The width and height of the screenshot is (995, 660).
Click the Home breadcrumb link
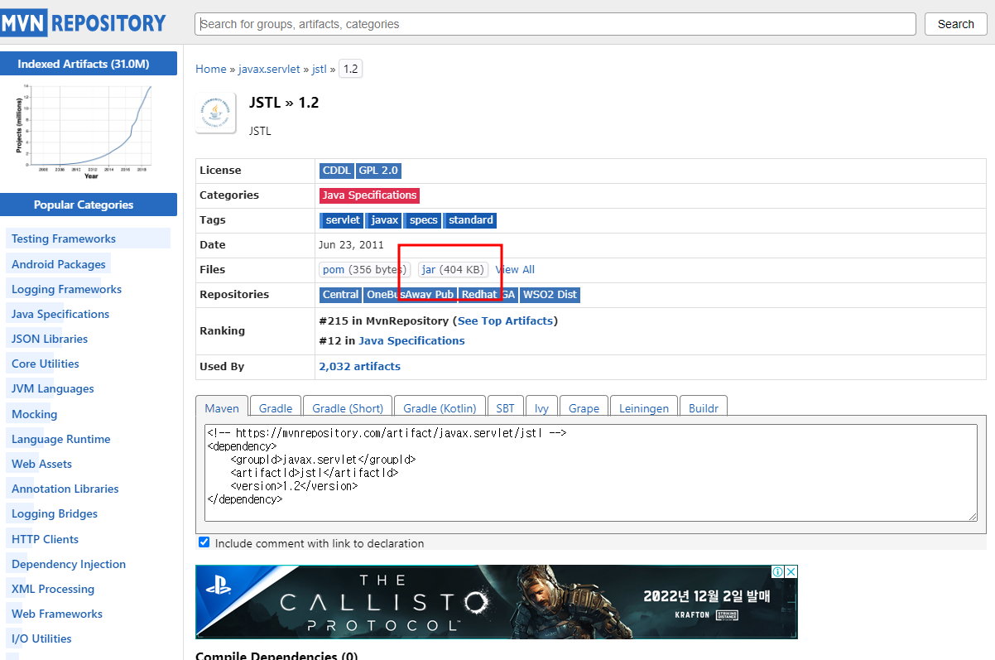210,69
